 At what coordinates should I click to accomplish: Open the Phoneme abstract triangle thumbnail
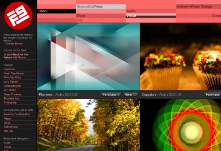point(88,57)
